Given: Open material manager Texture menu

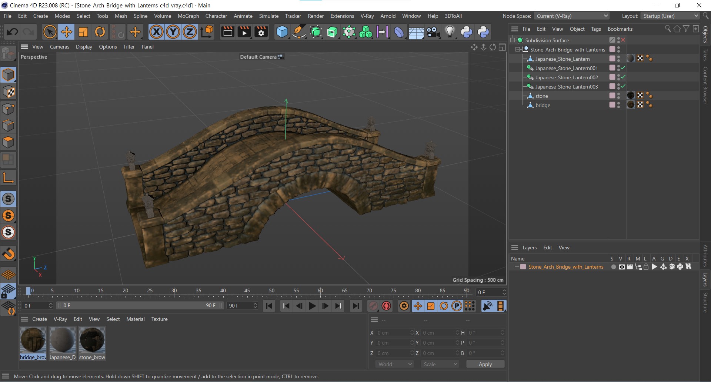Looking at the screenshot, I should (159, 319).
